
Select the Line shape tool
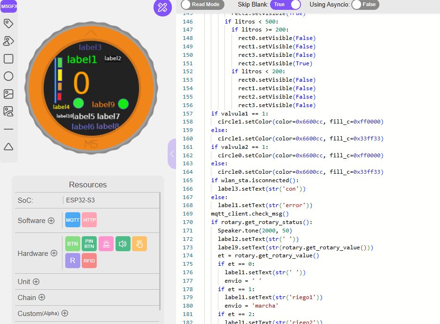coord(8,129)
